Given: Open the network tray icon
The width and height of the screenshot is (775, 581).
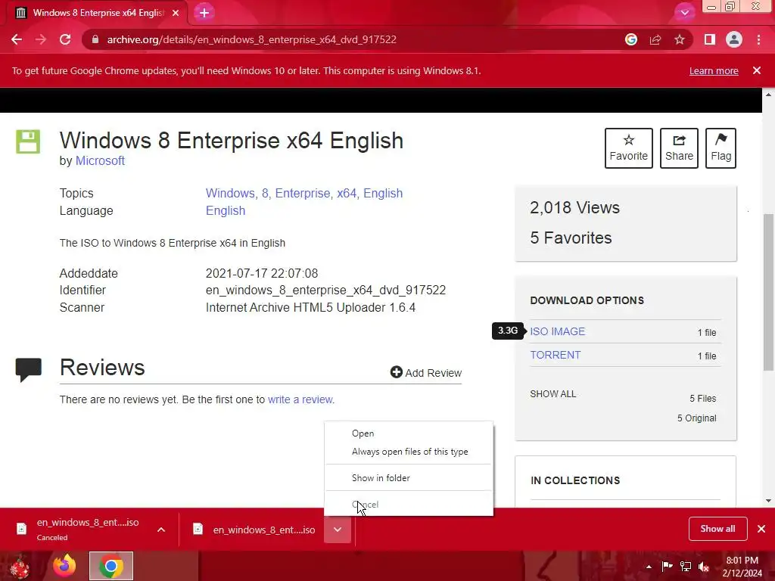Looking at the screenshot, I should pyautogui.click(x=686, y=566).
